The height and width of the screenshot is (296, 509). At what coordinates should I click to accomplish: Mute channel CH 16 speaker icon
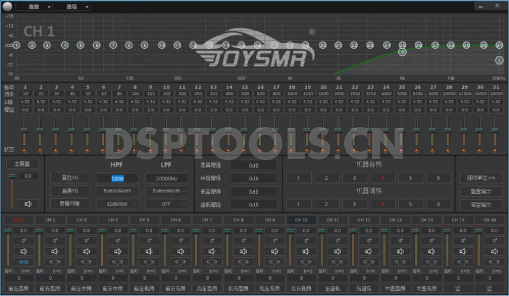(x=494, y=252)
